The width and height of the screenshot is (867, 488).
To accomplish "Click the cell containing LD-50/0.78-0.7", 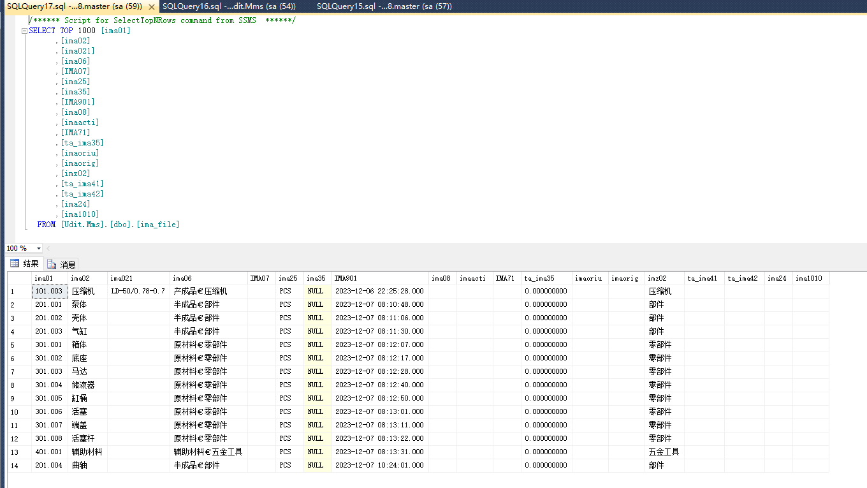I will 138,292.
